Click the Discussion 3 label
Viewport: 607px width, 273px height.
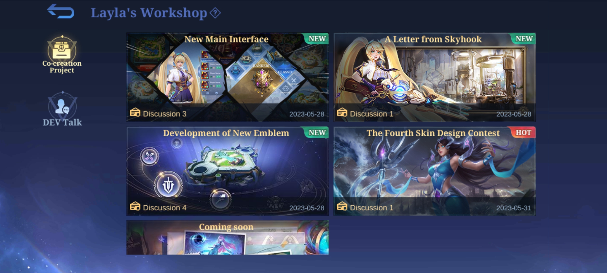pos(165,114)
